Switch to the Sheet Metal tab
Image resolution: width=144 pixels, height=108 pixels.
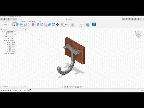coord(32,21)
